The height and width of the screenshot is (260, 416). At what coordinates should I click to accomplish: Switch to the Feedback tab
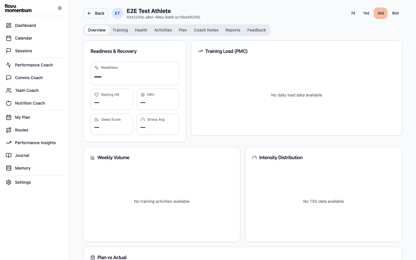pyautogui.click(x=257, y=30)
